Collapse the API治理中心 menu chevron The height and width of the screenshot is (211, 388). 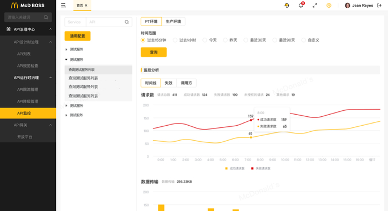click(x=50, y=29)
